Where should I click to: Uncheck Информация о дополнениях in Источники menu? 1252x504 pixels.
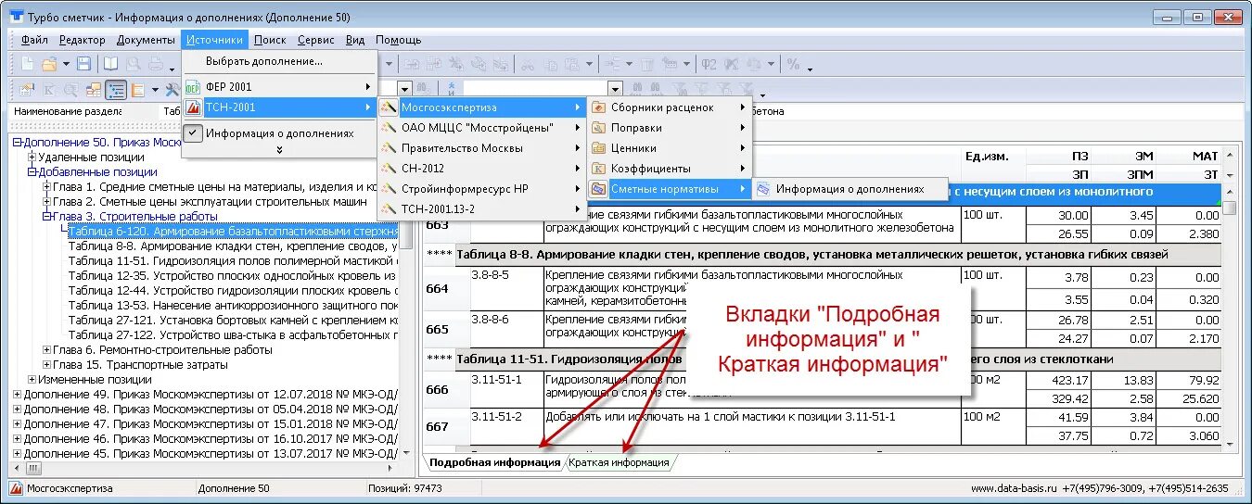(193, 133)
